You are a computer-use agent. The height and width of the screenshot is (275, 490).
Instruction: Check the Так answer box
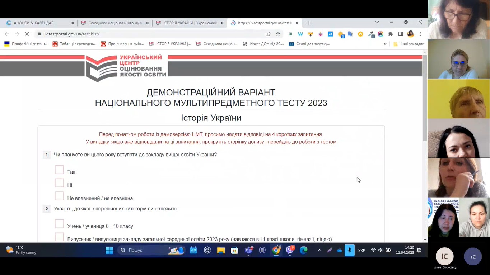tap(59, 170)
